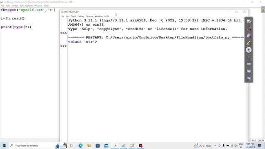Click the search highlights image in search box

[x=61, y=145]
